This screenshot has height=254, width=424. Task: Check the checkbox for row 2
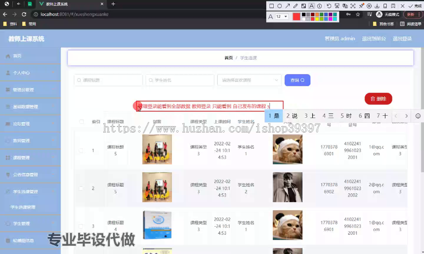pyautogui.click(x=81, y=188)
